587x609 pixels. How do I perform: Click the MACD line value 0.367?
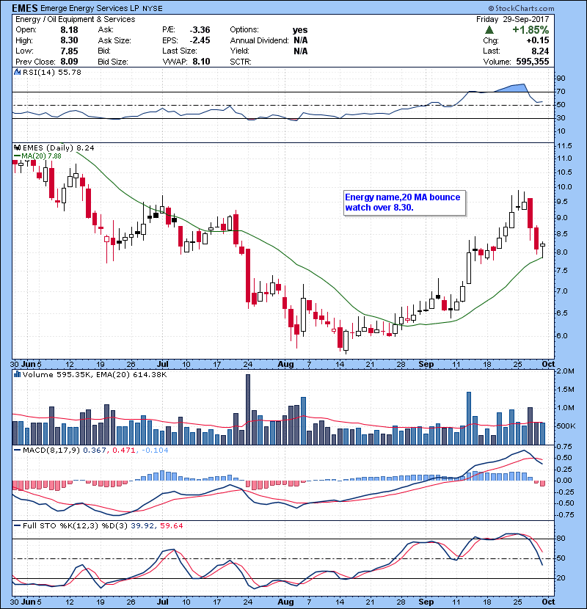click(95, 451)
